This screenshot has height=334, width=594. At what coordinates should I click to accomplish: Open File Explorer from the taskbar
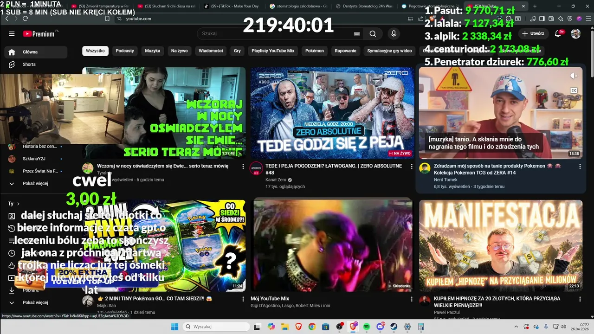[284, 327]
